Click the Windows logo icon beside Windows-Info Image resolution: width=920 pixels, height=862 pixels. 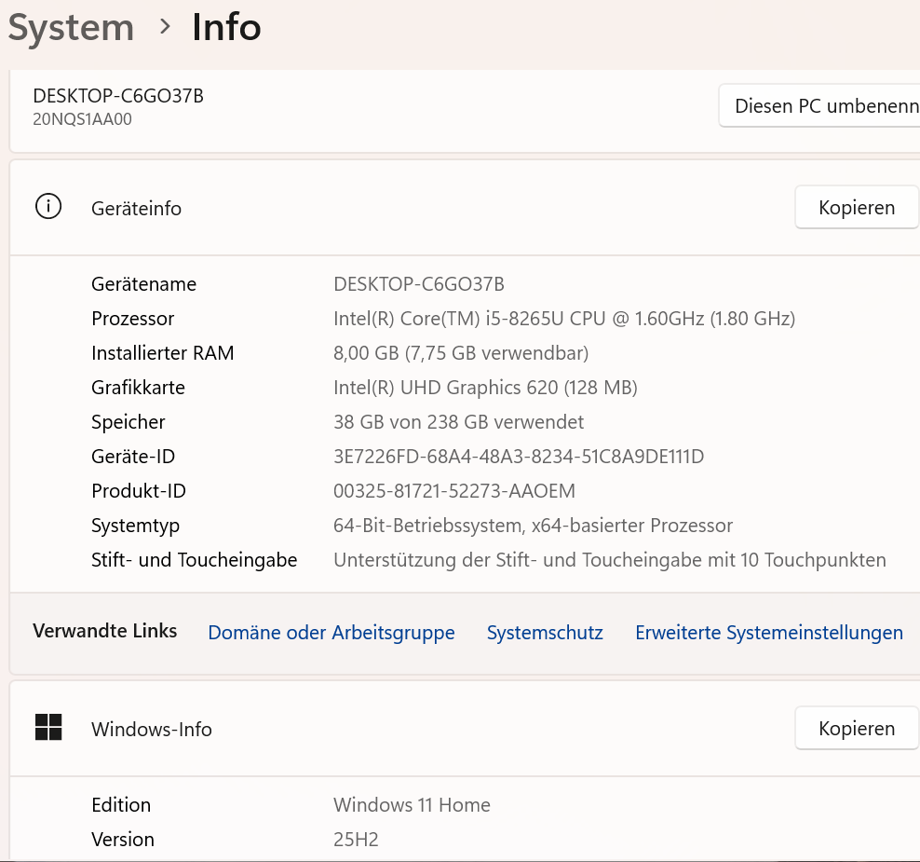[x=48, y=728]
